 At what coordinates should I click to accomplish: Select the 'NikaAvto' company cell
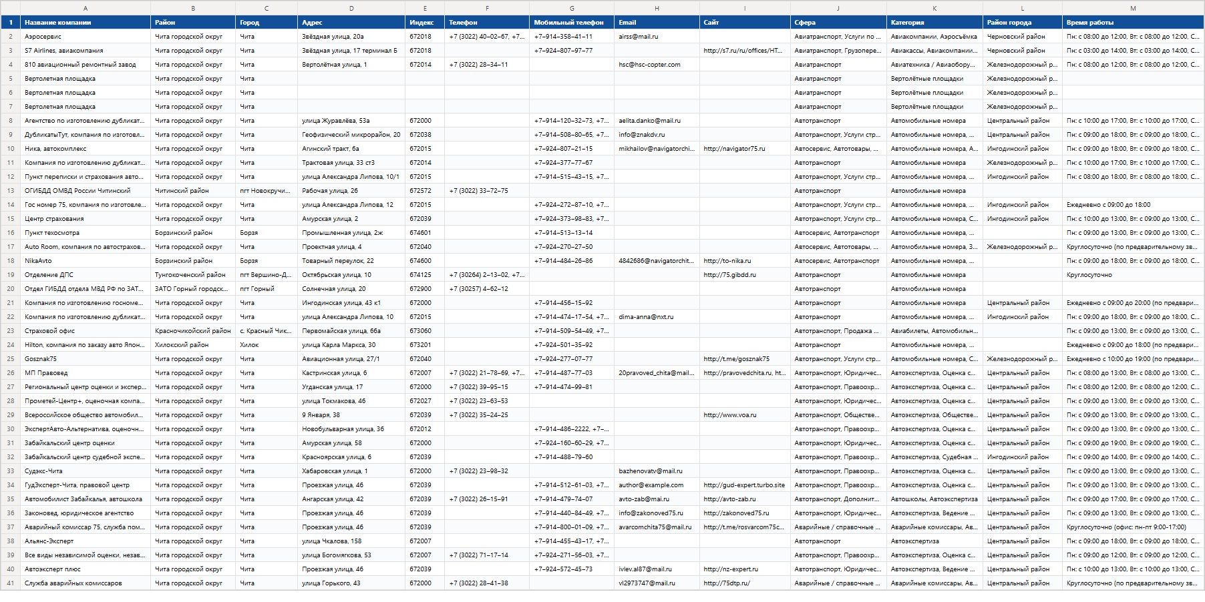[x=85, y=260]
